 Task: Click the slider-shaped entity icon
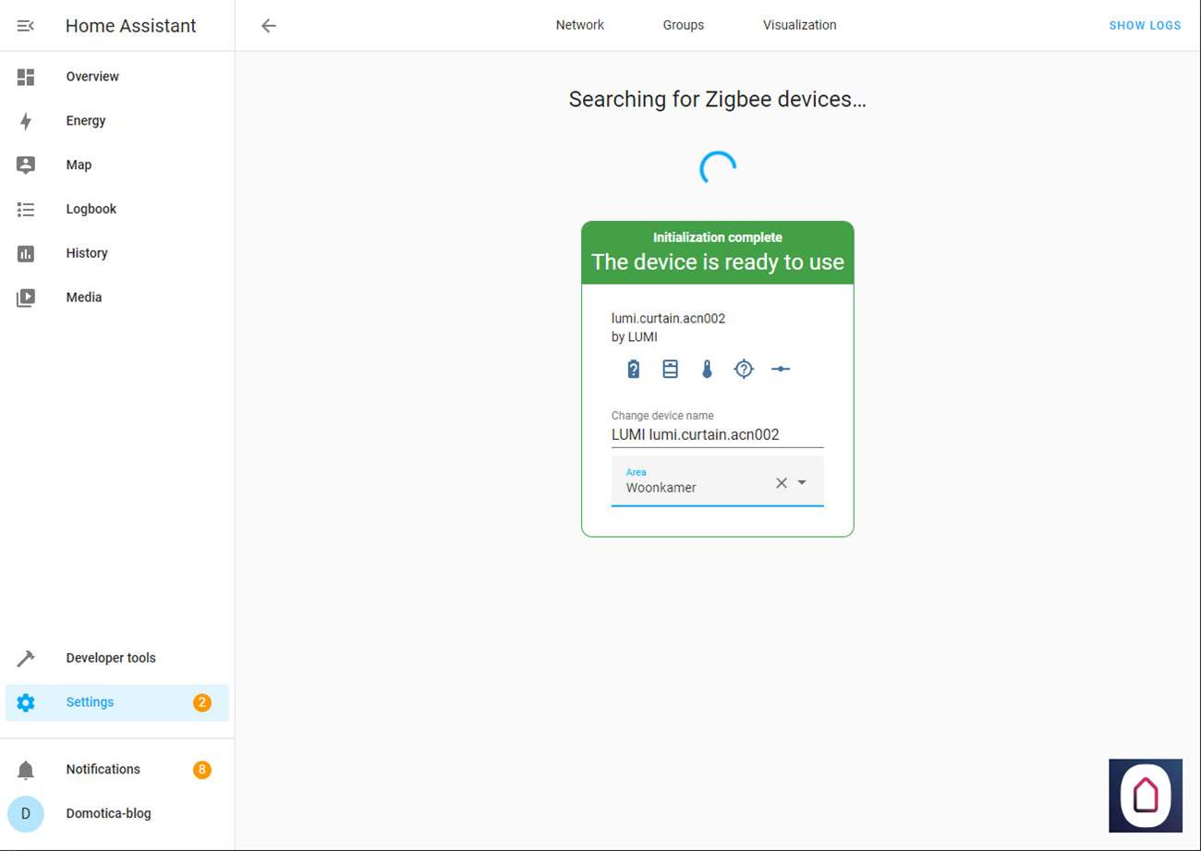[781, 370]
